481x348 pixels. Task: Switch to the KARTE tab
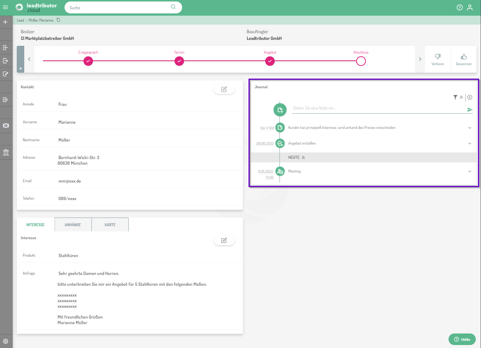coord(110,225)
